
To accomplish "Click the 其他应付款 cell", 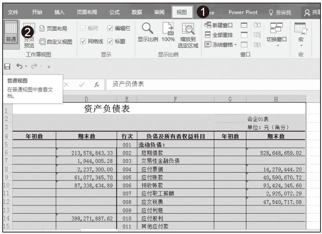I will coord(175,226).
